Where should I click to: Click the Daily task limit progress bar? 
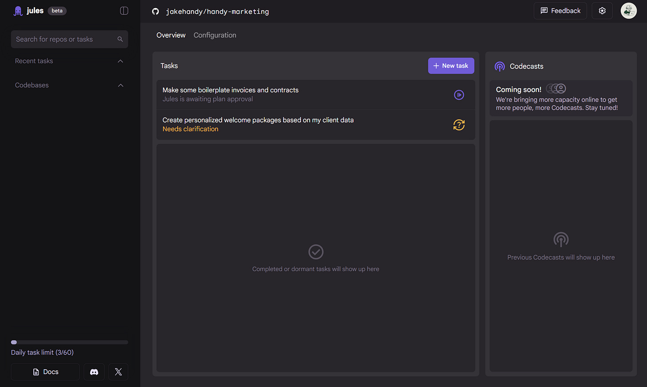tap(69, 342)
